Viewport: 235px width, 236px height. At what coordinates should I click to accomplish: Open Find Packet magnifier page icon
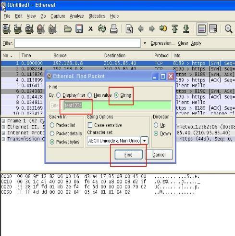pos(129,29)
